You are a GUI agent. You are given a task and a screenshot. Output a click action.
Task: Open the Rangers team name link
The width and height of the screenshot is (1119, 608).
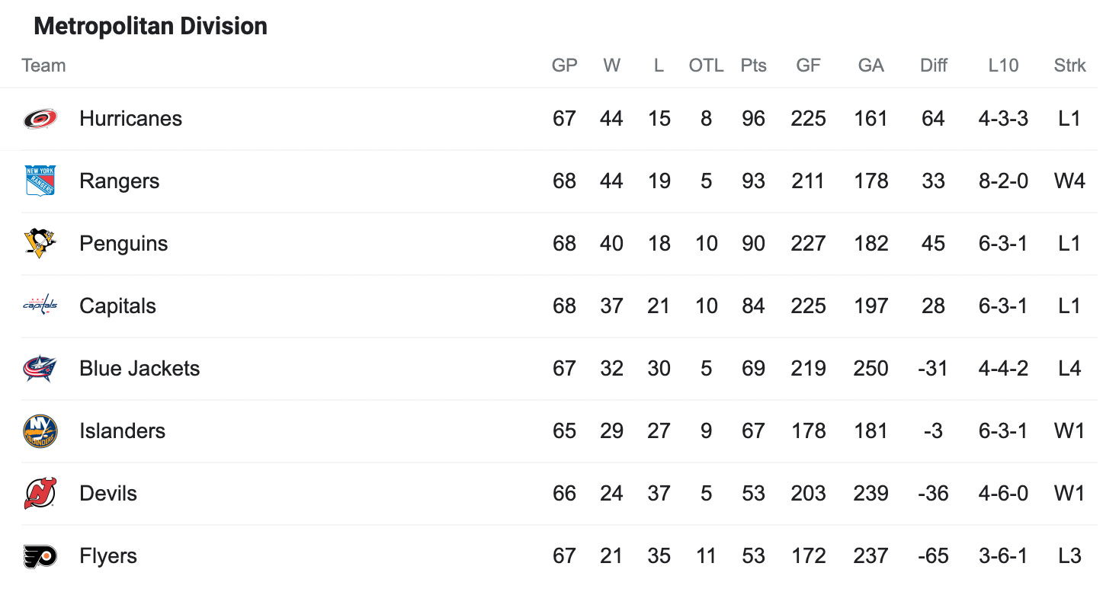coord(120,181)
